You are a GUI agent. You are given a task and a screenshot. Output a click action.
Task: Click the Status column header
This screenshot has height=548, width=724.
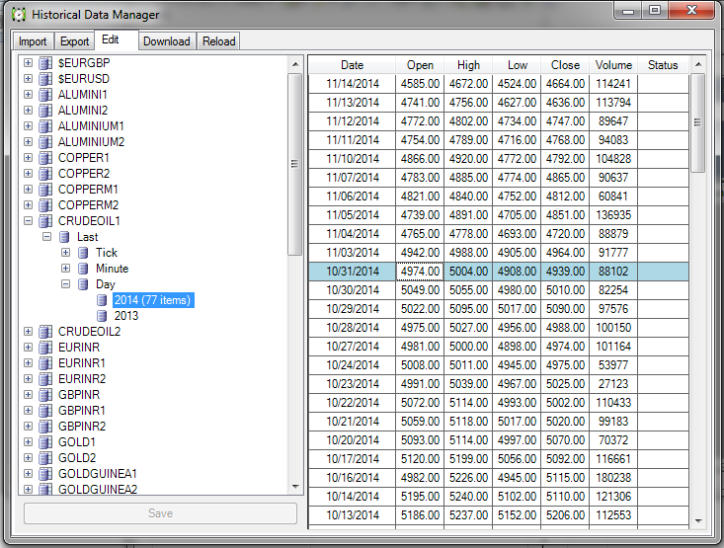(663, 65)
